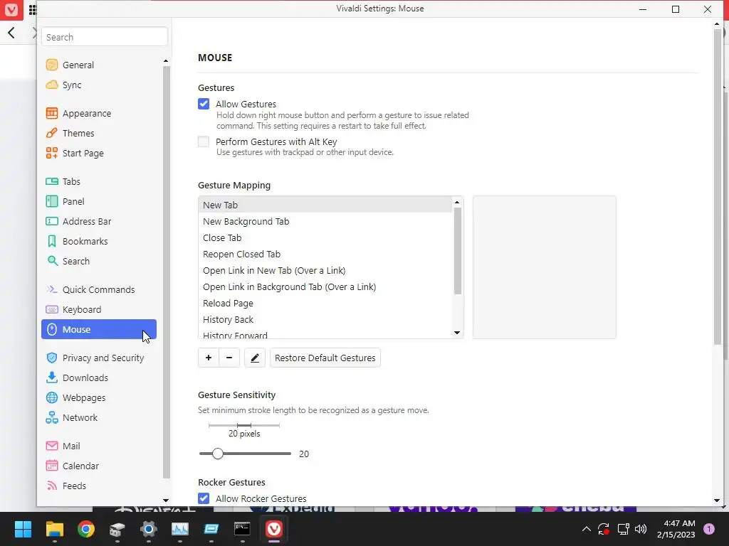Image resolution: width=729 pixels, height=546 pixels.
Task: Select the History Back gesture
Action: click(x=325, y=319)
